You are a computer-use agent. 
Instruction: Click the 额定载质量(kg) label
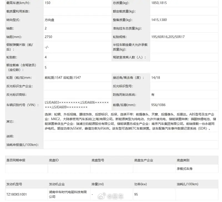point(124,11)
